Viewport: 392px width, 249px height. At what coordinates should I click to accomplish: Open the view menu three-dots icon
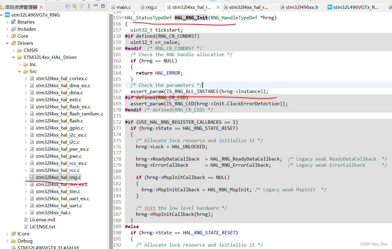(x=89, y=6)
